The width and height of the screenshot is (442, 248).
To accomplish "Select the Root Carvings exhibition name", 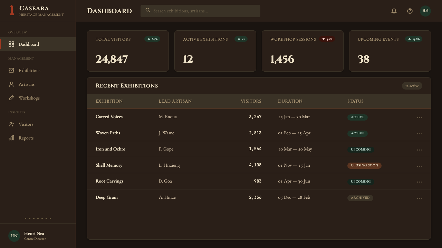I will [109, 181].
